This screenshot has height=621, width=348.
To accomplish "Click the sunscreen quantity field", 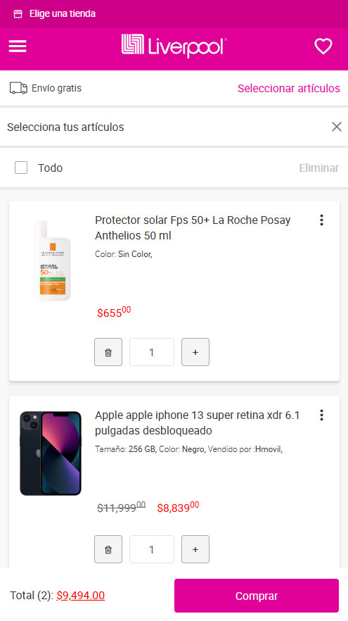I will click(x=152, y=352).
